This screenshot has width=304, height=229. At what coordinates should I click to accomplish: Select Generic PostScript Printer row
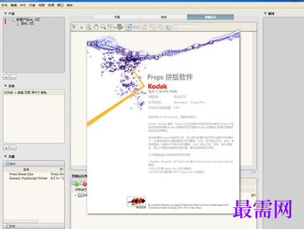[x=34, y=178]
